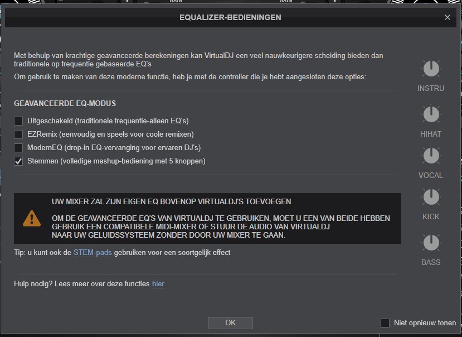This screenshot has width=462, height=337.
Task: Check the ModernEQ option
Action: [18, 147]
